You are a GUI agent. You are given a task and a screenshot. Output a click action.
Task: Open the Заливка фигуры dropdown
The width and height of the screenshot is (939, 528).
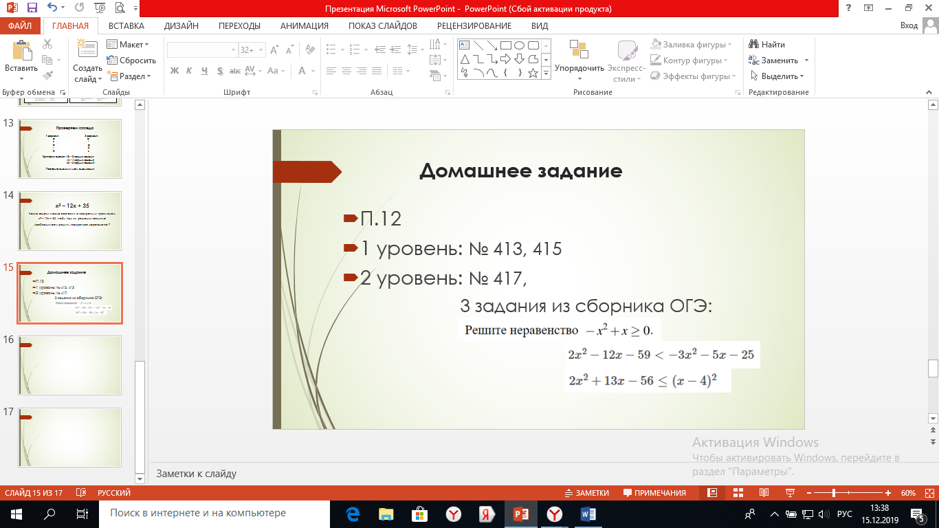[692, 44]
